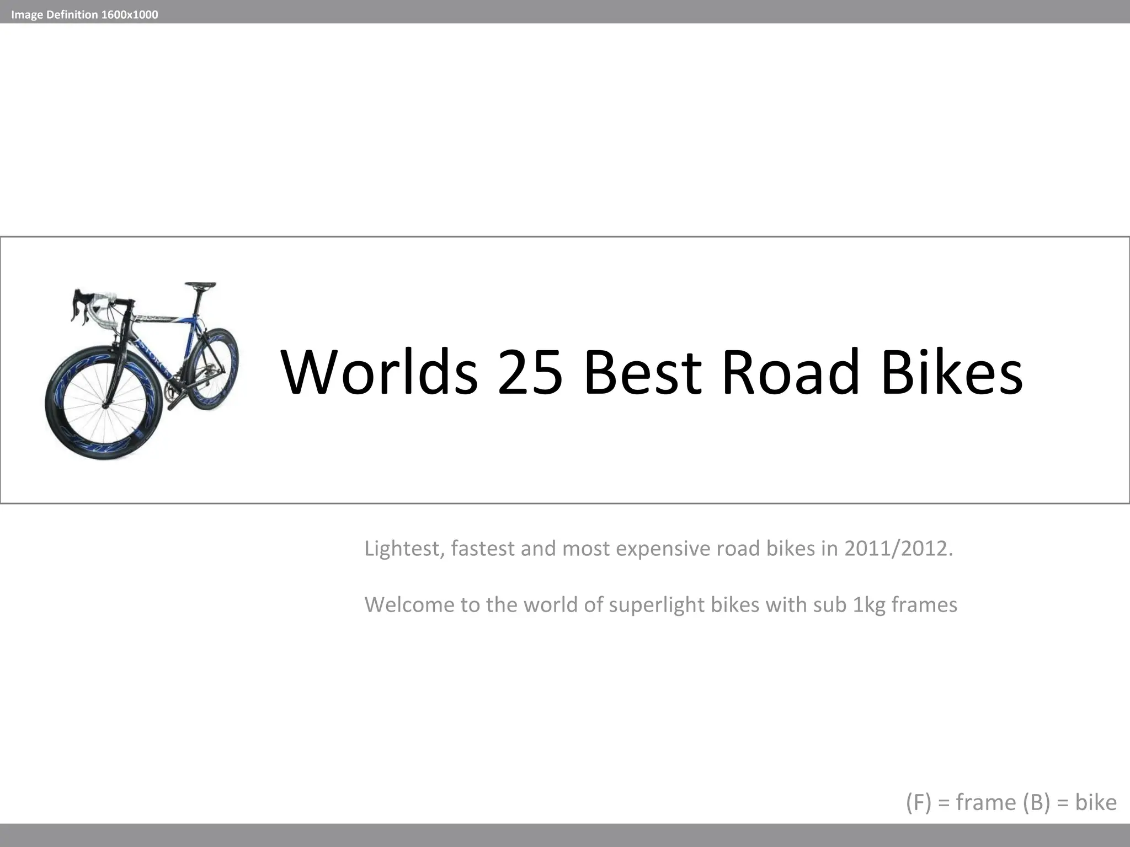1130x847 pixels.
Task: Click 'Image Definition 1600x1000' header label
Action: [84, 15]
